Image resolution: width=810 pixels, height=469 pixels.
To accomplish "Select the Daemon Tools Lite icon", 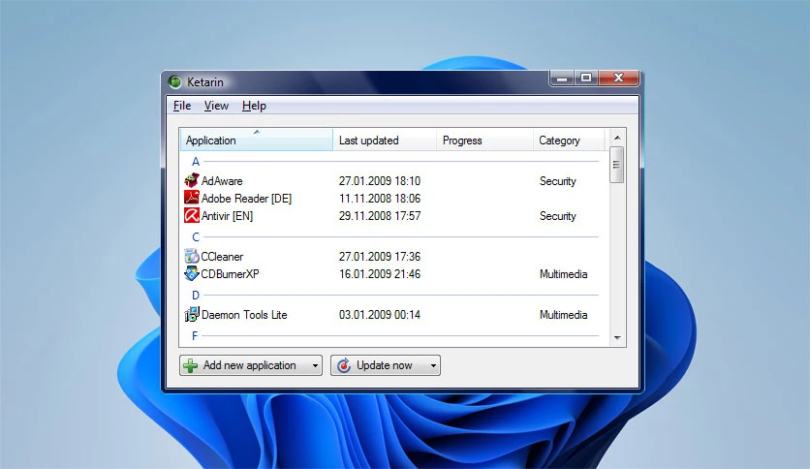I will 192,314.
